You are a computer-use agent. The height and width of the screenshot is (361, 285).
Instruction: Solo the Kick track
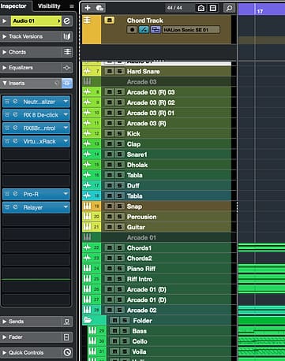(x=119, y=134)
